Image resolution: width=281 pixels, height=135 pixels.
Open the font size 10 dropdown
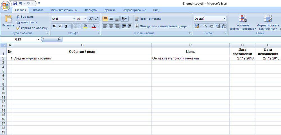pyautogui.click(x=85, y=19)
